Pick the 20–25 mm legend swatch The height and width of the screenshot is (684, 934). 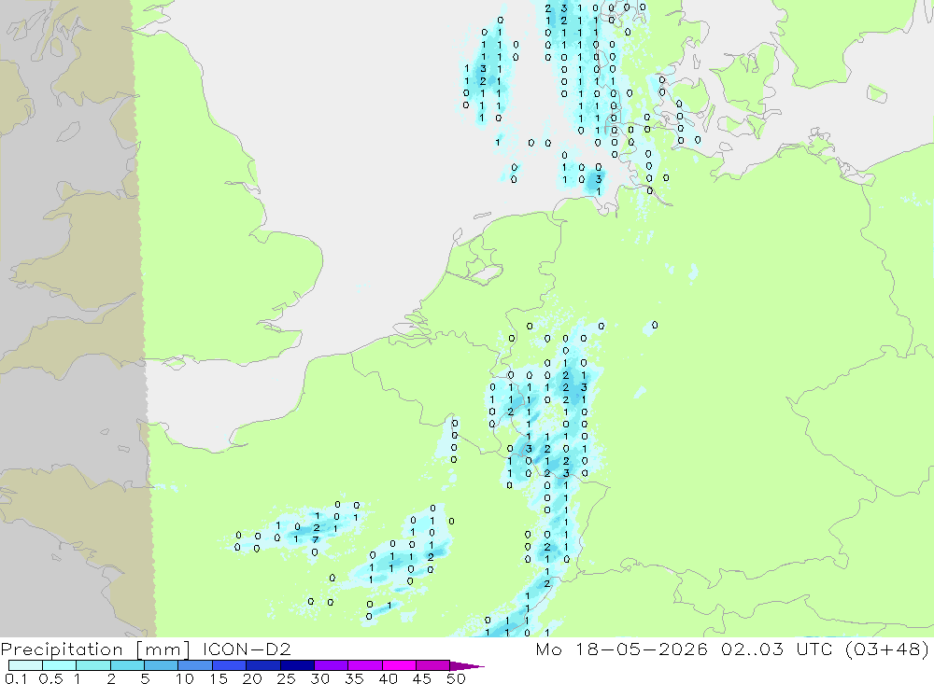click(262, 665)
